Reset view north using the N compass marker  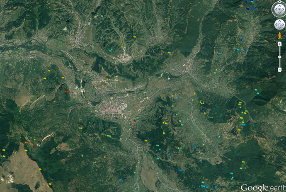pos(280,2)
